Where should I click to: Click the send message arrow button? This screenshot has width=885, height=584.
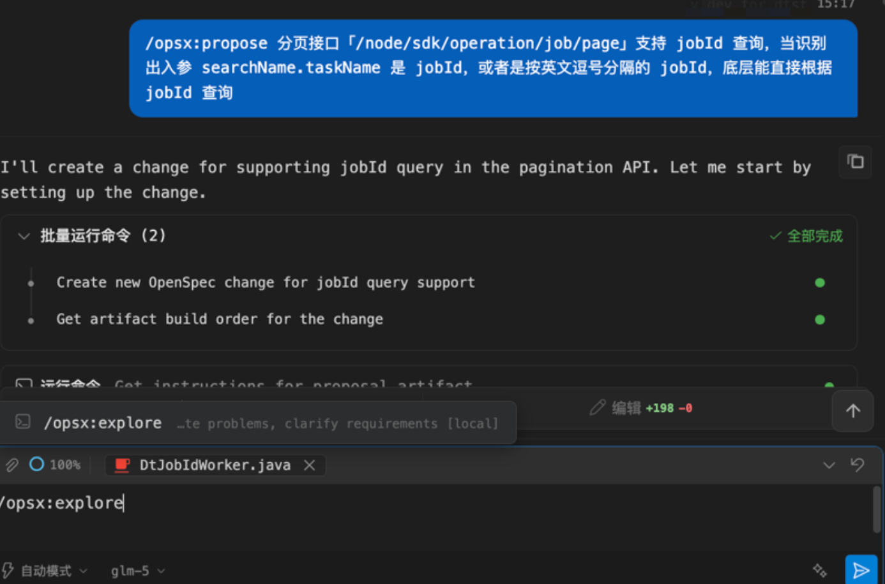click(860, 570)
